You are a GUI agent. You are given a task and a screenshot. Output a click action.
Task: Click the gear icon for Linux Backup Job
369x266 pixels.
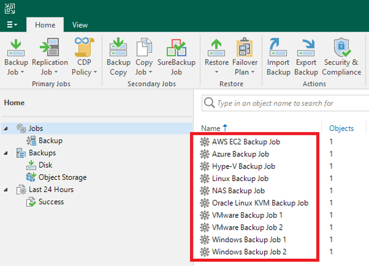tap(205, 178)
